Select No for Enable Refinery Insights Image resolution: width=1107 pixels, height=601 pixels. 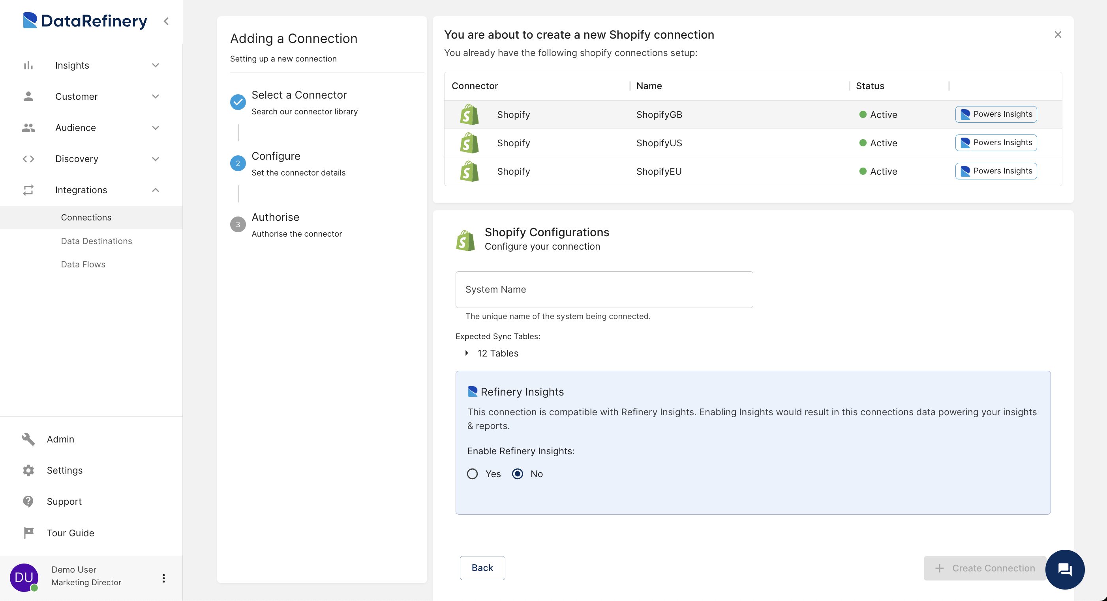pyautogui.click(x=518, y=474)
